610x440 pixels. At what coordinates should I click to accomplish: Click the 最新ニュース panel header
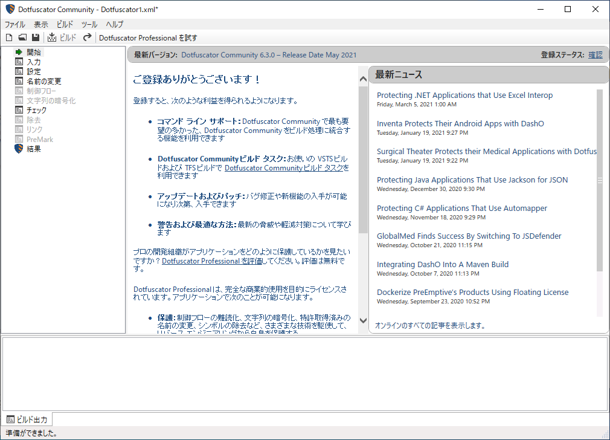489,74
